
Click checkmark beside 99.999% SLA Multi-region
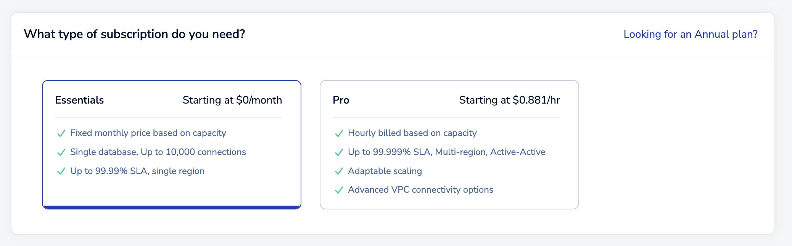coord(339,152)
